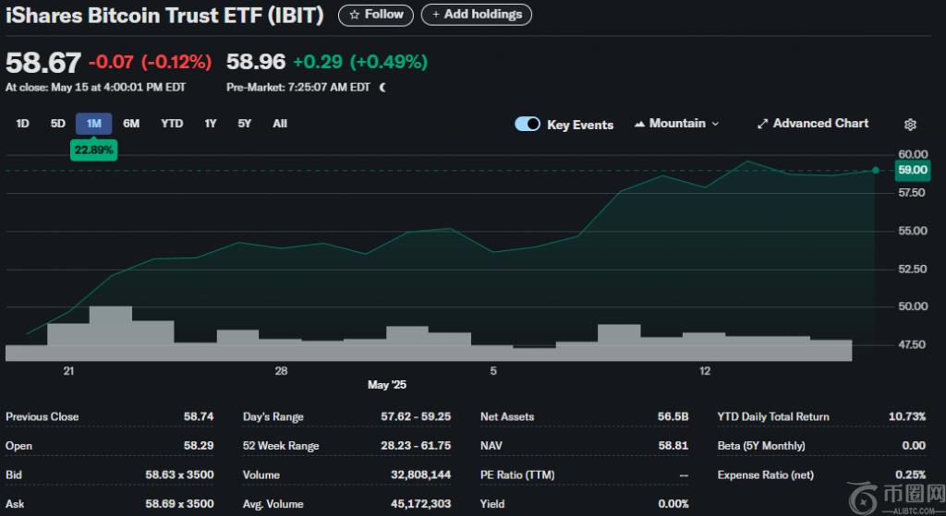Toggle the Key Events switch

pos(528,125)
